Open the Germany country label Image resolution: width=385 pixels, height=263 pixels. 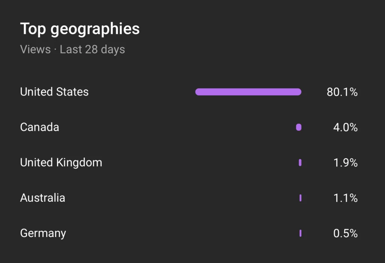click(x=43, y=233)
